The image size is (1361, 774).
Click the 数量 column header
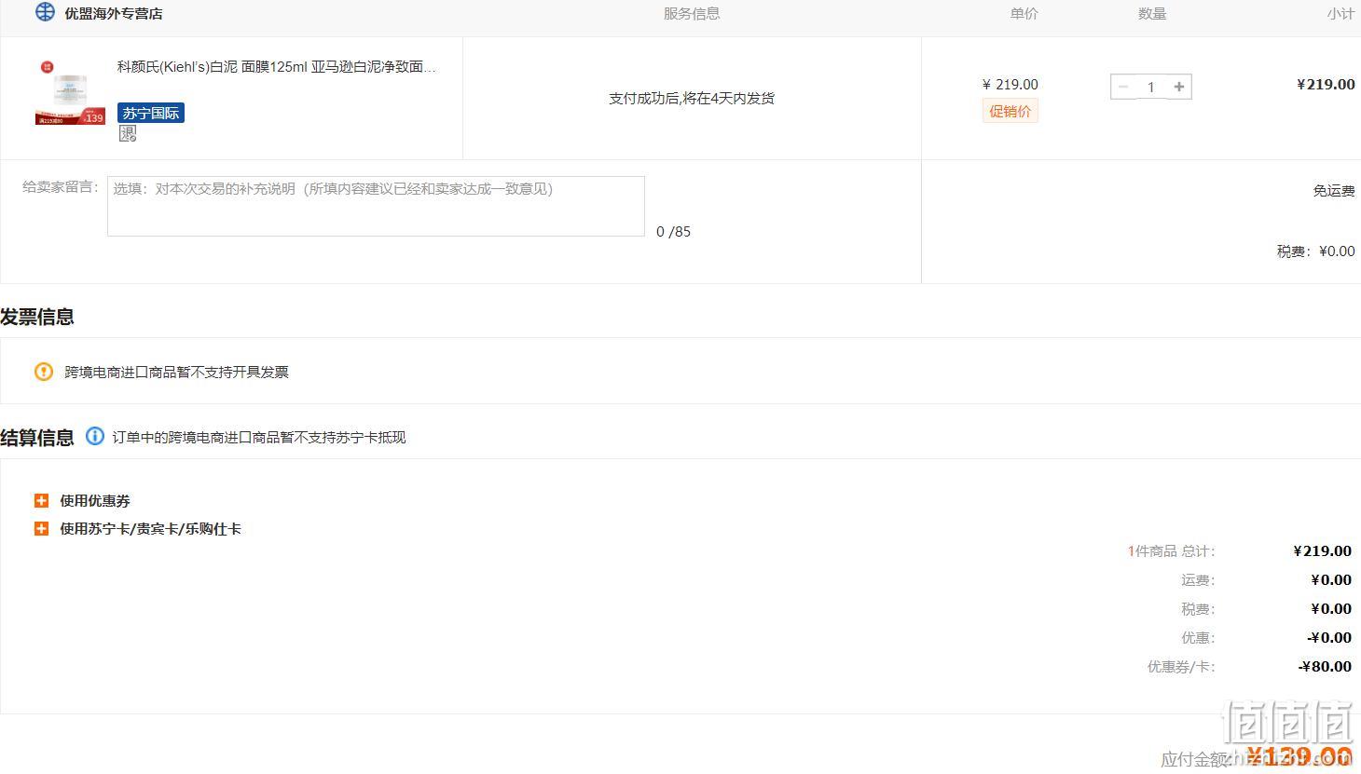(1152, 14)
